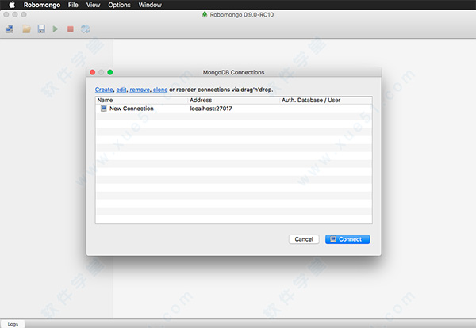This screenshot has height=328, width=476.
Task: Click the clone link
Action: click(x=160, y=90)
